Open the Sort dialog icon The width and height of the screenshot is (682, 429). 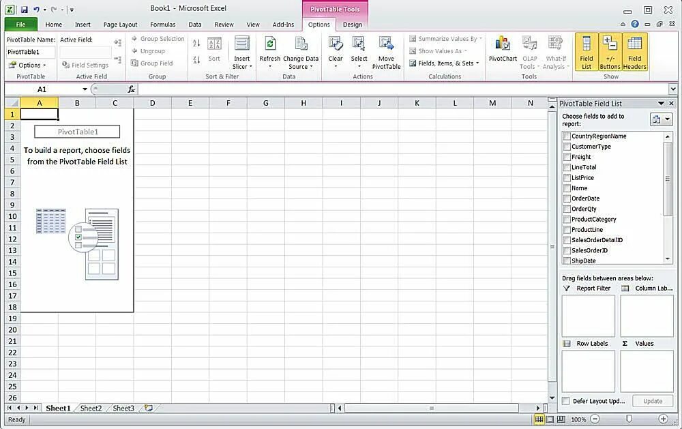pos(214,44)
